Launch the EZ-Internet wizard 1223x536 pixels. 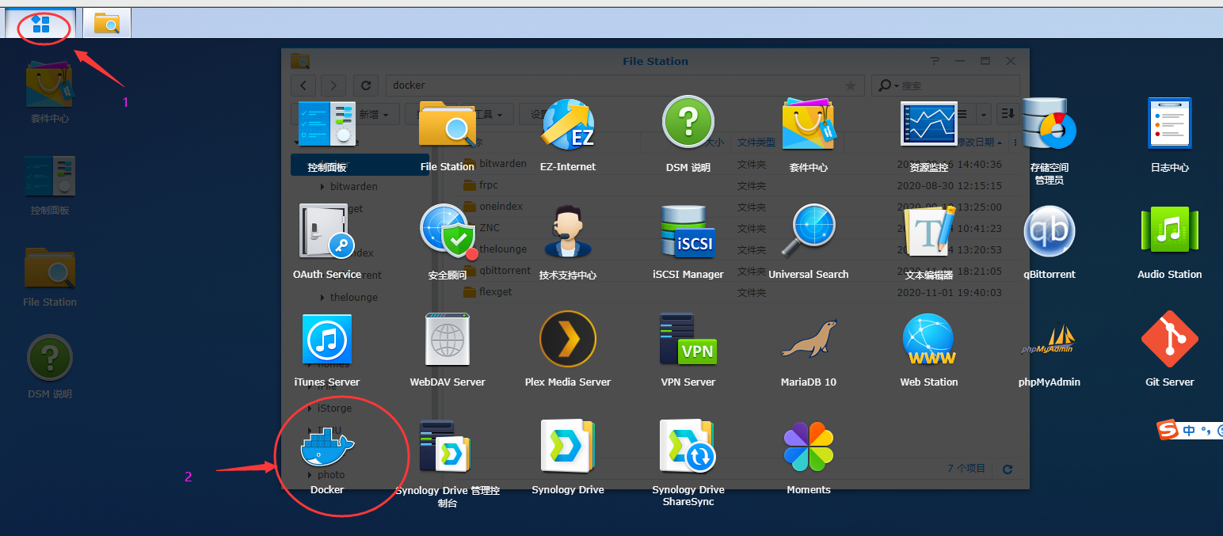point(568,135)
